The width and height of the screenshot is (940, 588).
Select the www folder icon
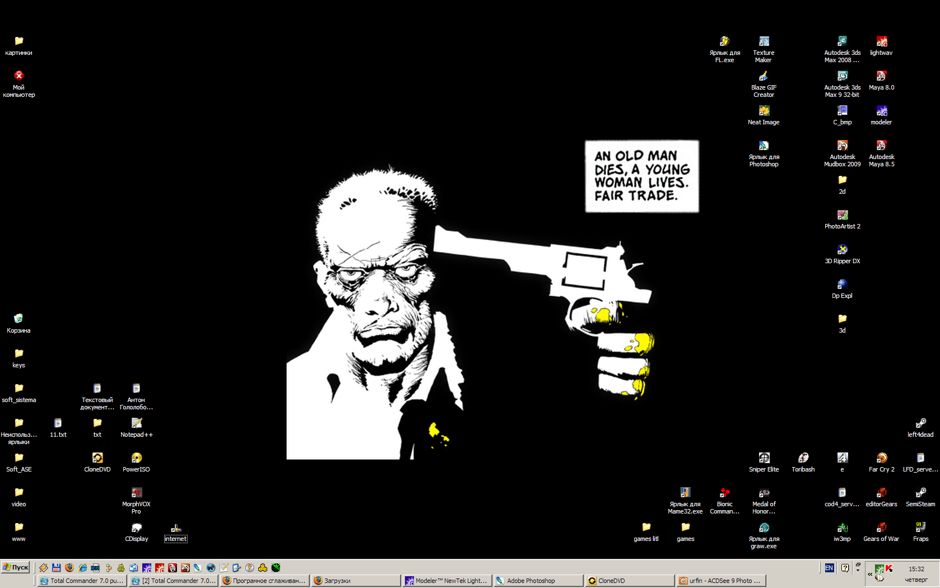(18, 532)
